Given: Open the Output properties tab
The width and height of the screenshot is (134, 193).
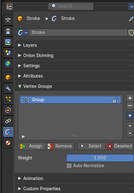Looking at the screenshot, I should click(8, 31).
